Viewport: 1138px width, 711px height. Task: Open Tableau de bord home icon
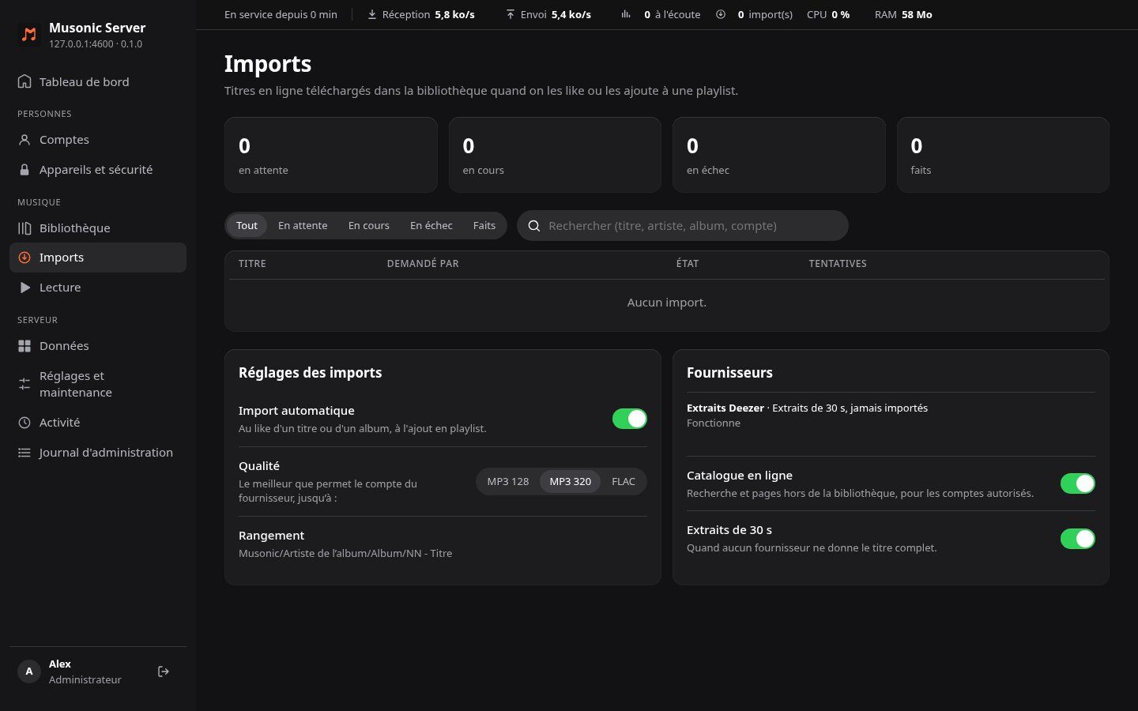point(24,81)
